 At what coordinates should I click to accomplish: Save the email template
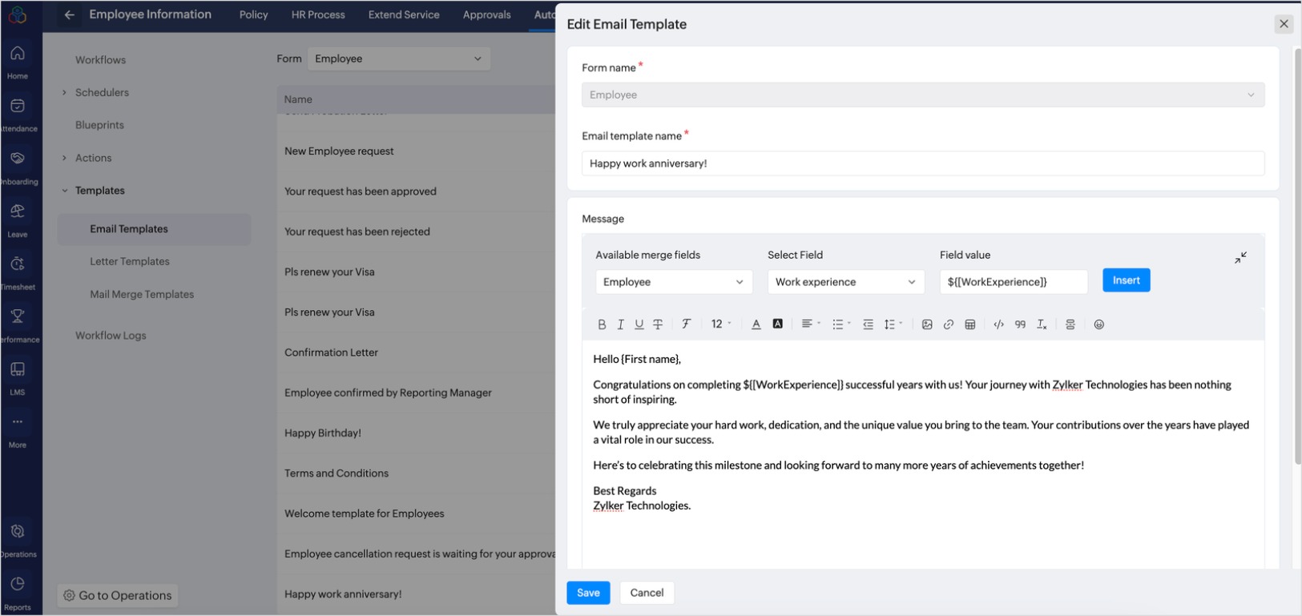click(x=588, y=593)
